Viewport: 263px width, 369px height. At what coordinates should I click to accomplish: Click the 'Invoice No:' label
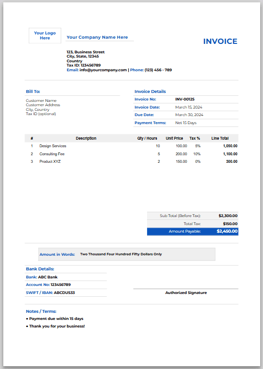coord(145,99)
